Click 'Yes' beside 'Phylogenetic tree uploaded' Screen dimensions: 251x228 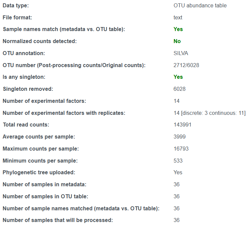click(178, 172)
